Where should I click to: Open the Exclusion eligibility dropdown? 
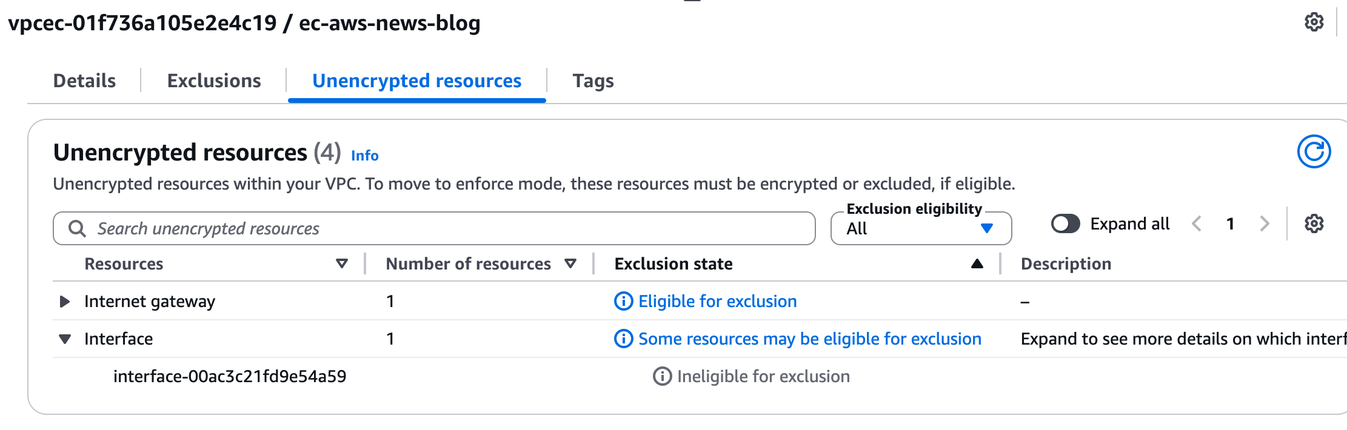pos(920,228)
